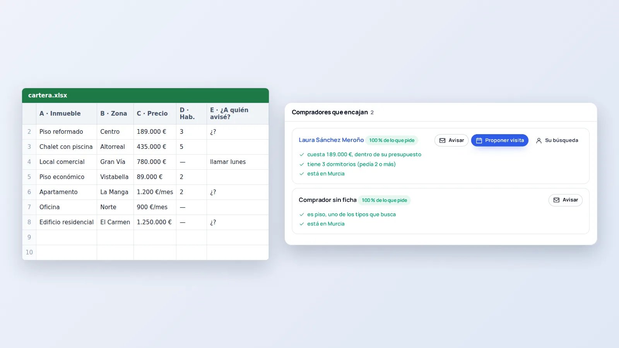Image resolution: width=619 pixels, height=348 pixels.
Task: Open Su búsqueda for Laura Sánchez
Action: (557, 140)
